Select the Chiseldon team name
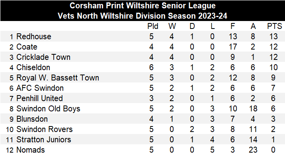Screen dimensions: 285x155 33,67
